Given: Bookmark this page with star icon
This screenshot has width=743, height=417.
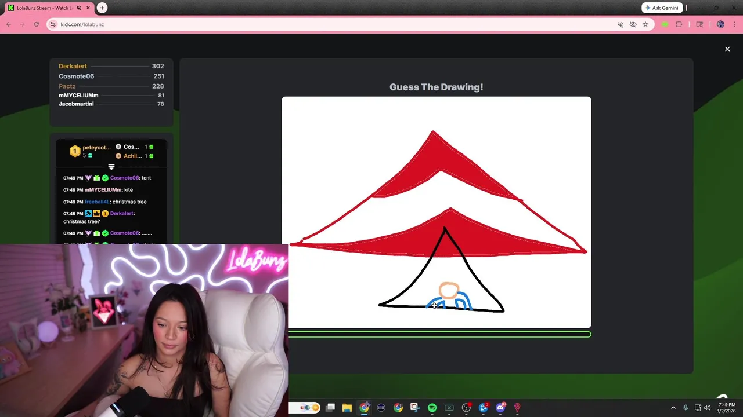Looking at the screenshot, I should (645, 24).
